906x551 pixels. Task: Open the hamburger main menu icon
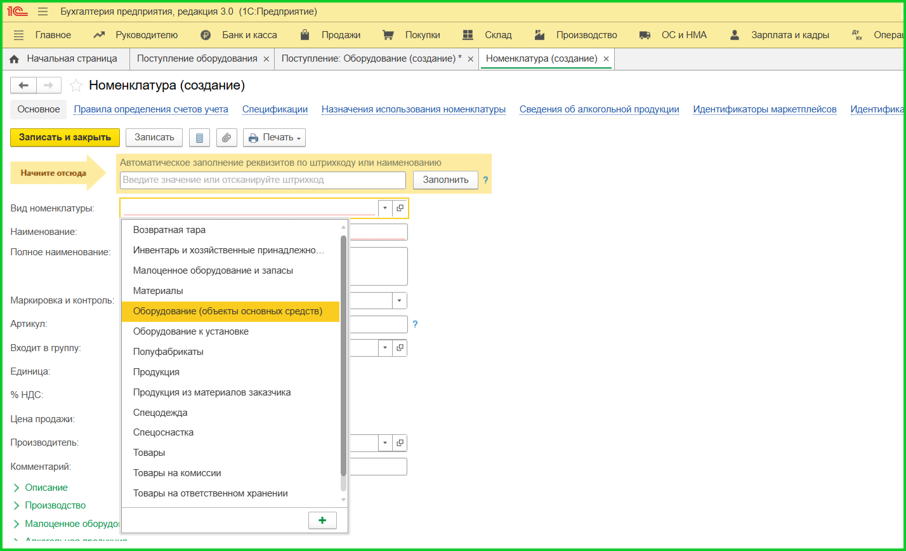click(43, 12)
